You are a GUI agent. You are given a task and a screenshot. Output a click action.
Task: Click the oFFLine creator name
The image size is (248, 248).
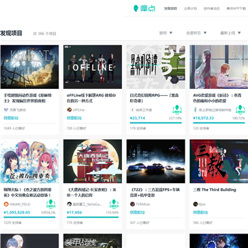79,110
